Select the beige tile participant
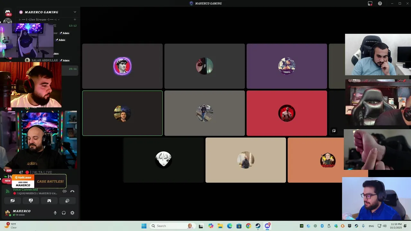This screenshot has height=231, width=411. (x=246, y=160)
